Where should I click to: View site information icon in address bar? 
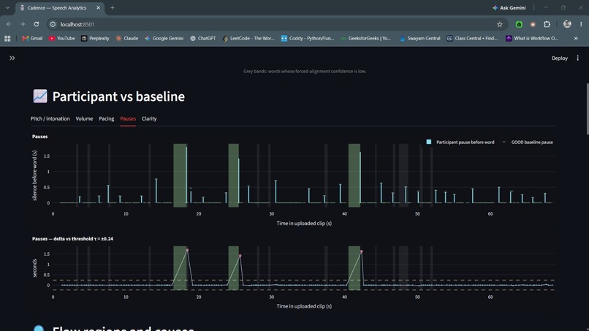pos(53,24)
